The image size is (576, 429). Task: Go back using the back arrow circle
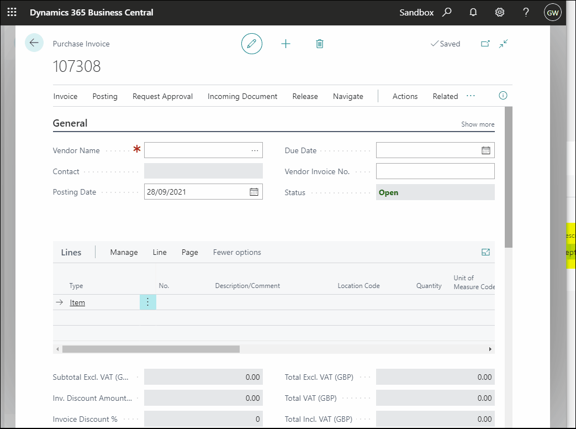click(34, 43)
